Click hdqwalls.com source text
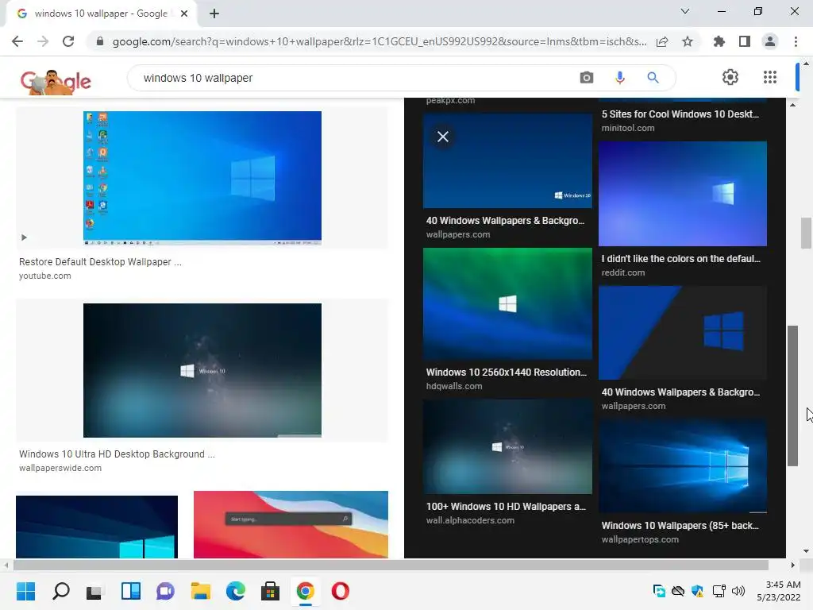Viewport: 813px width, 610px height. [x=454, y=386]
